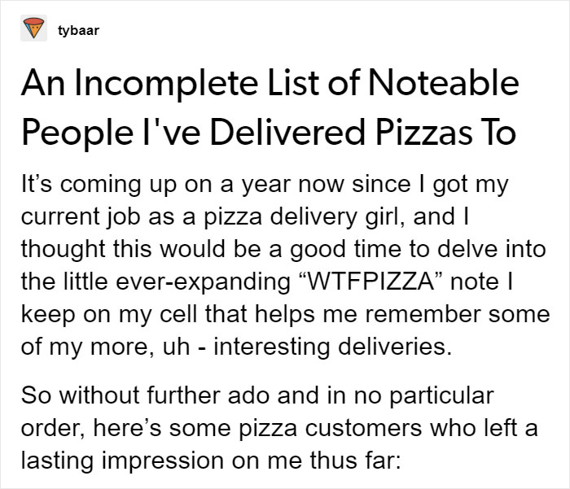Click the text 'interesting deliveries.'
570x489 pixels.
[332, 347]
